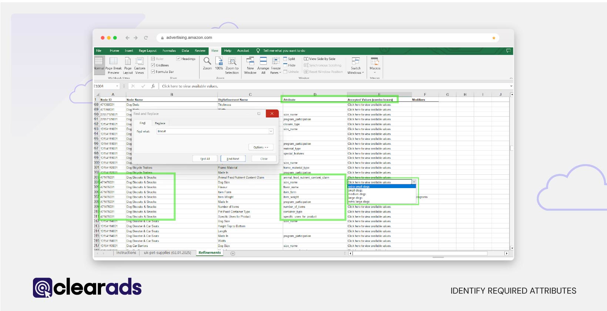Open the Home ribbon tab
Screen dimensions: 607x311
(114, 51)
